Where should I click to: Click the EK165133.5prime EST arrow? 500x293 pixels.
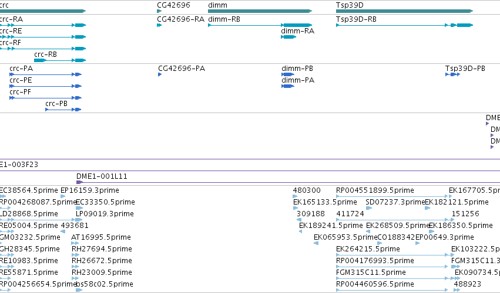click(296, 209)
